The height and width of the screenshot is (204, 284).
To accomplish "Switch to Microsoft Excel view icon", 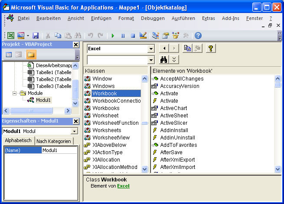I will (11, 36).
